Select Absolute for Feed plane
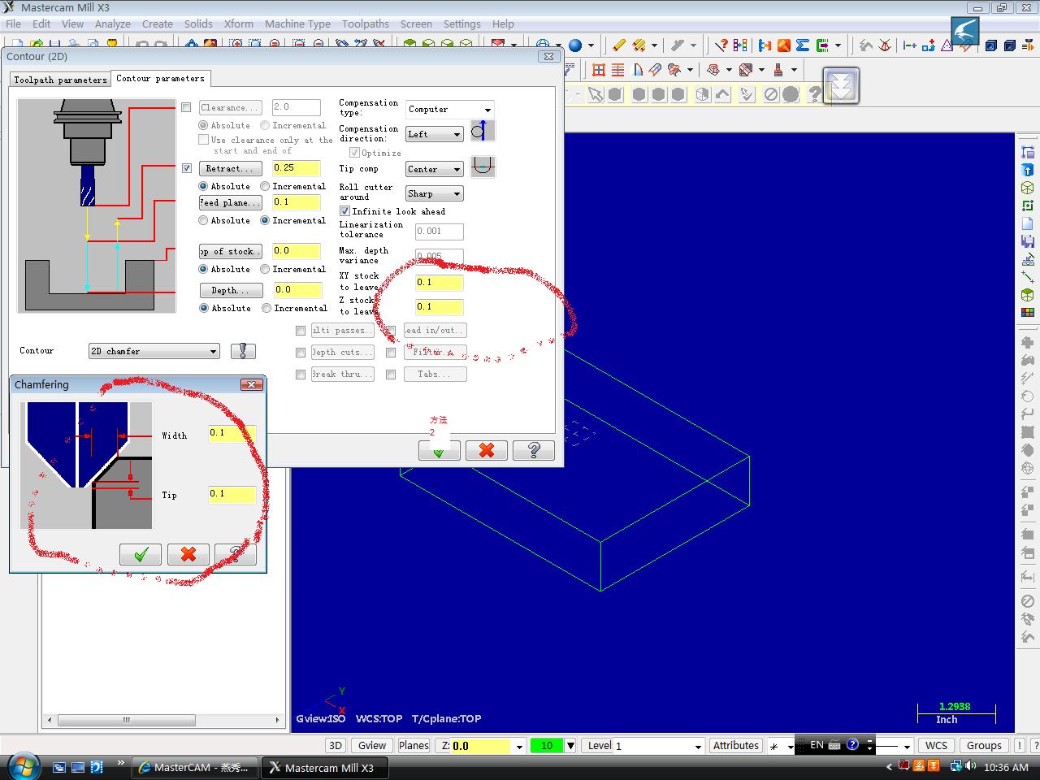Viewport: 1040px width, 780px height. (203, 220)
